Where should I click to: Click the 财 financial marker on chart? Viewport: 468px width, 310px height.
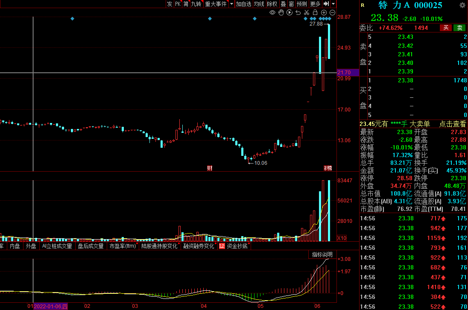(210, 168)
